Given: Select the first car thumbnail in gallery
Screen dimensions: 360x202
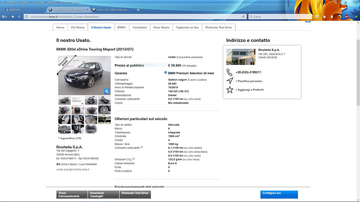Looking at the screenshot, I should (x=64, y=100).
